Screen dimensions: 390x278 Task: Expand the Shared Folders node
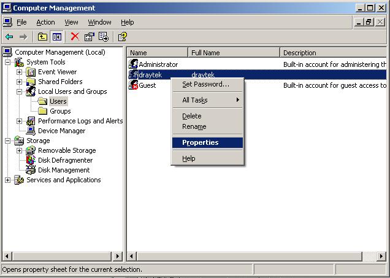tap(19, 82)
